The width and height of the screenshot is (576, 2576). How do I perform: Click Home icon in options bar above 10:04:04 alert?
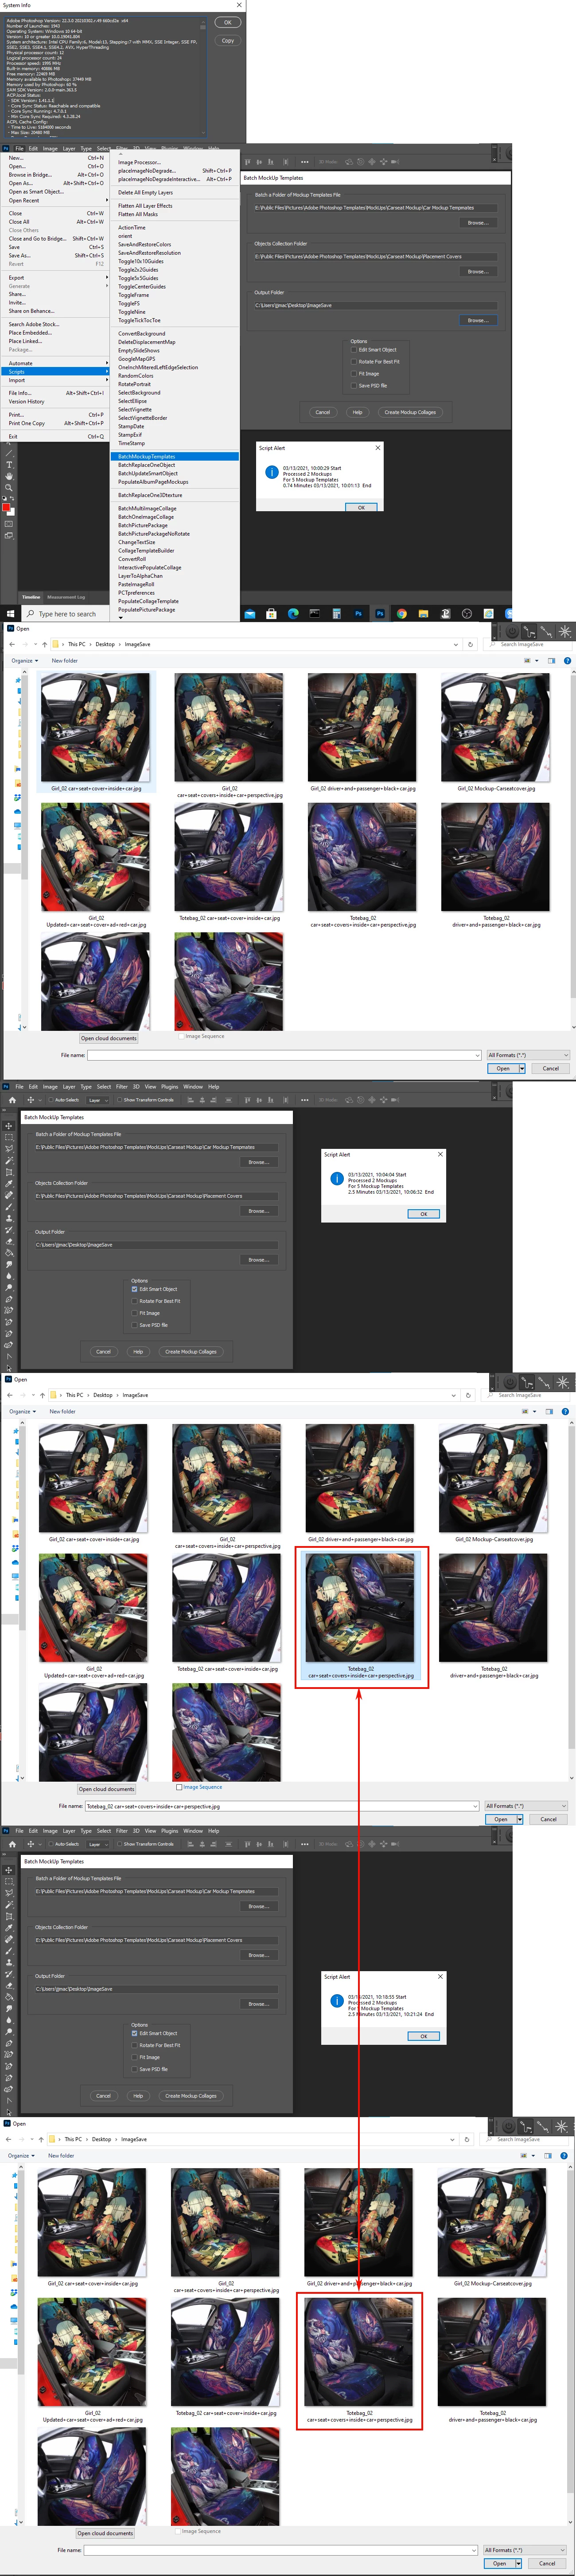coord(12,1100)
